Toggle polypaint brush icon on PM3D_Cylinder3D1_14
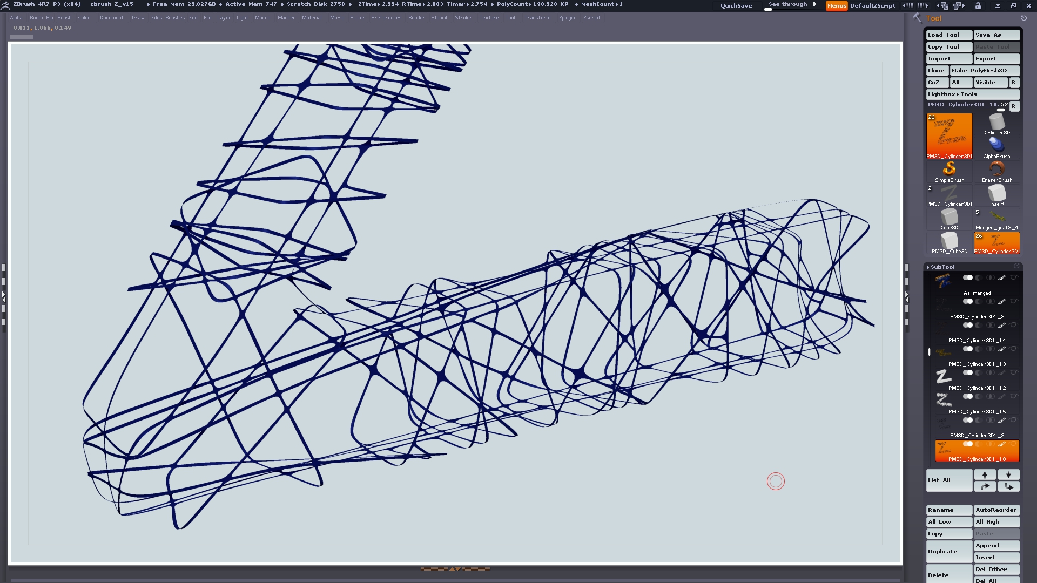The width and height of the screenshot is (1037, 583). (x=1001, y=325)
